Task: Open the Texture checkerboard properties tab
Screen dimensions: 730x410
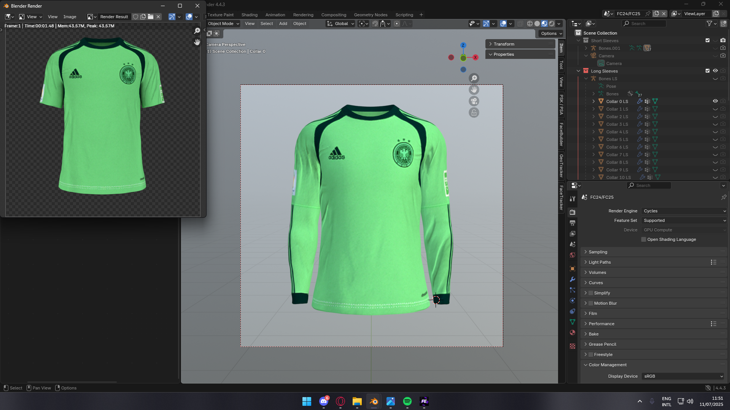Action: coord(573,346)
